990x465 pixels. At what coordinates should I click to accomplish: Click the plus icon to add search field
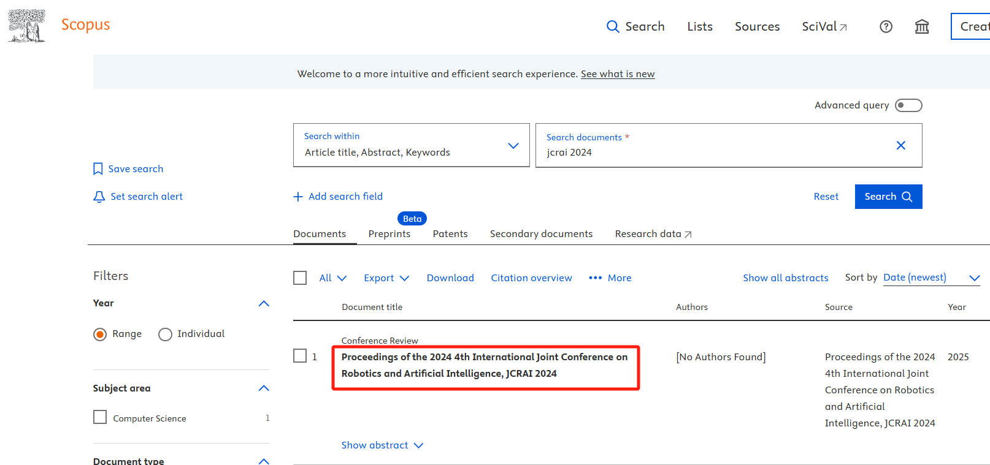point(298,197)
